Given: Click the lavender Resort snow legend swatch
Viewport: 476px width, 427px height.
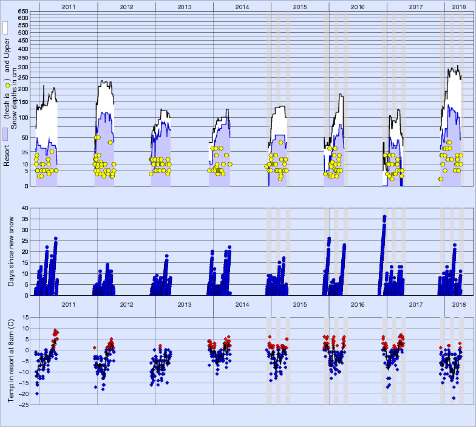Looking at the screenshot, I should [5, 134].
